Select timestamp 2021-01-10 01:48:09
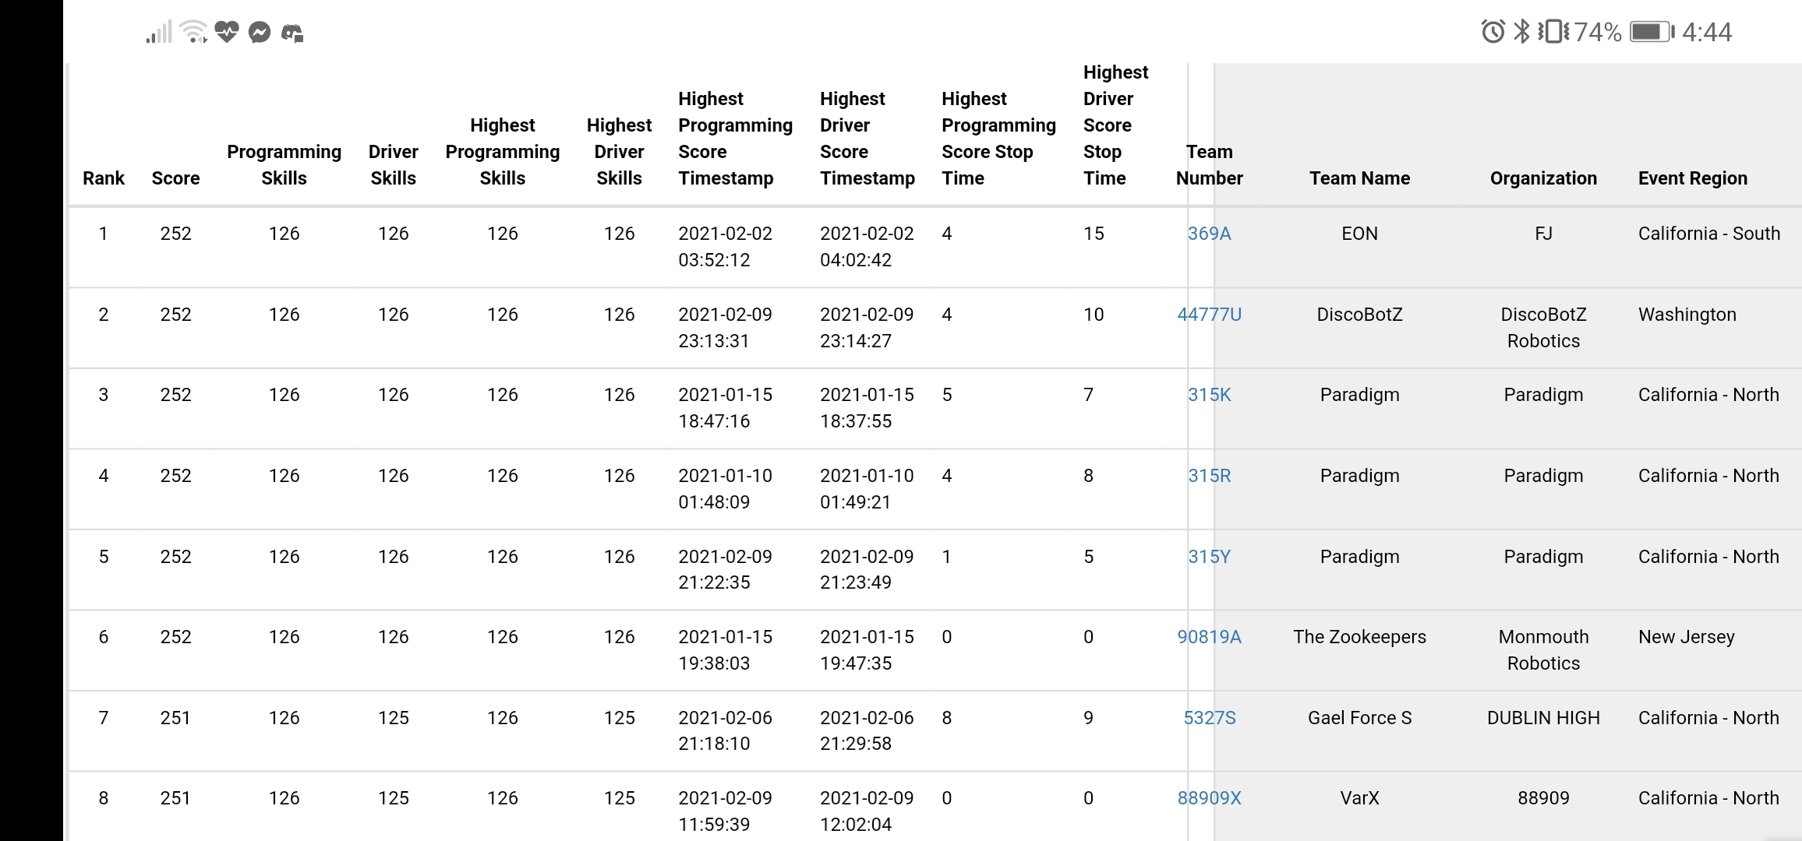This screenshot has height=841, width=1802. point(725,489)
